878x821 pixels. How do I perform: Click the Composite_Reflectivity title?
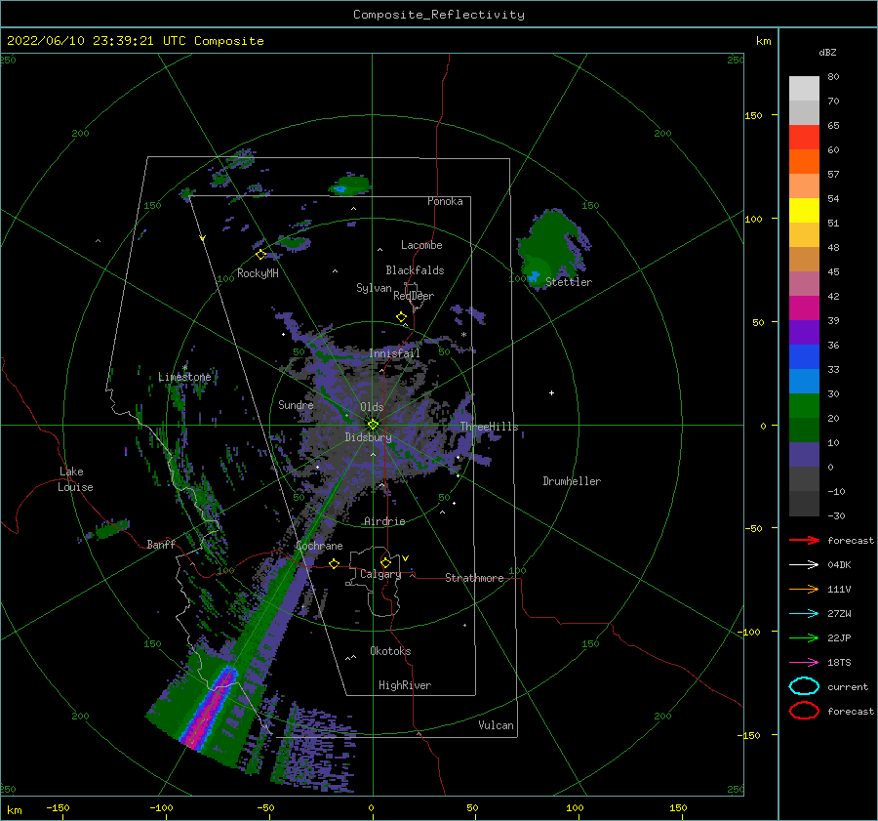(439, 15)
